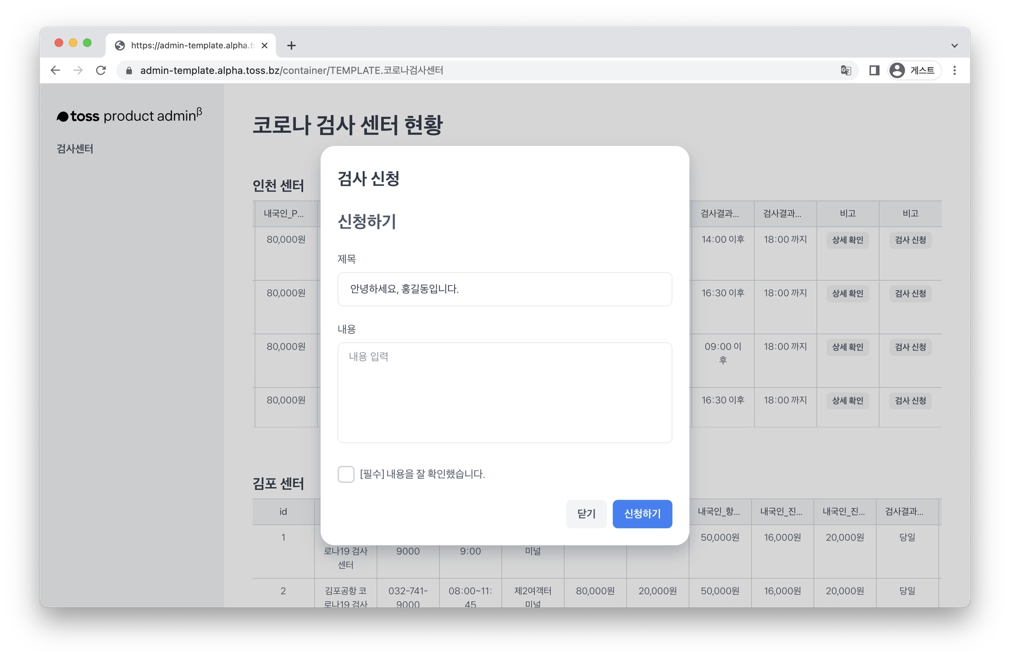Reload the page with the refresh icon
This screenshot has height=660, width=1010.
101,71
